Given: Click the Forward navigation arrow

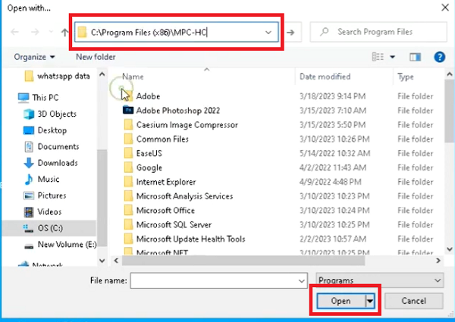Looking at the screenshot, I should click(35, 32).
